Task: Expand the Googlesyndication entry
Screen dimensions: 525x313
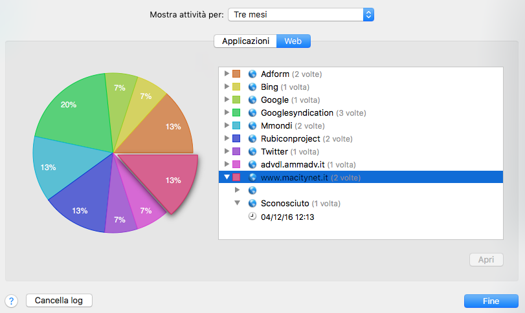Action: coord(226,113)
